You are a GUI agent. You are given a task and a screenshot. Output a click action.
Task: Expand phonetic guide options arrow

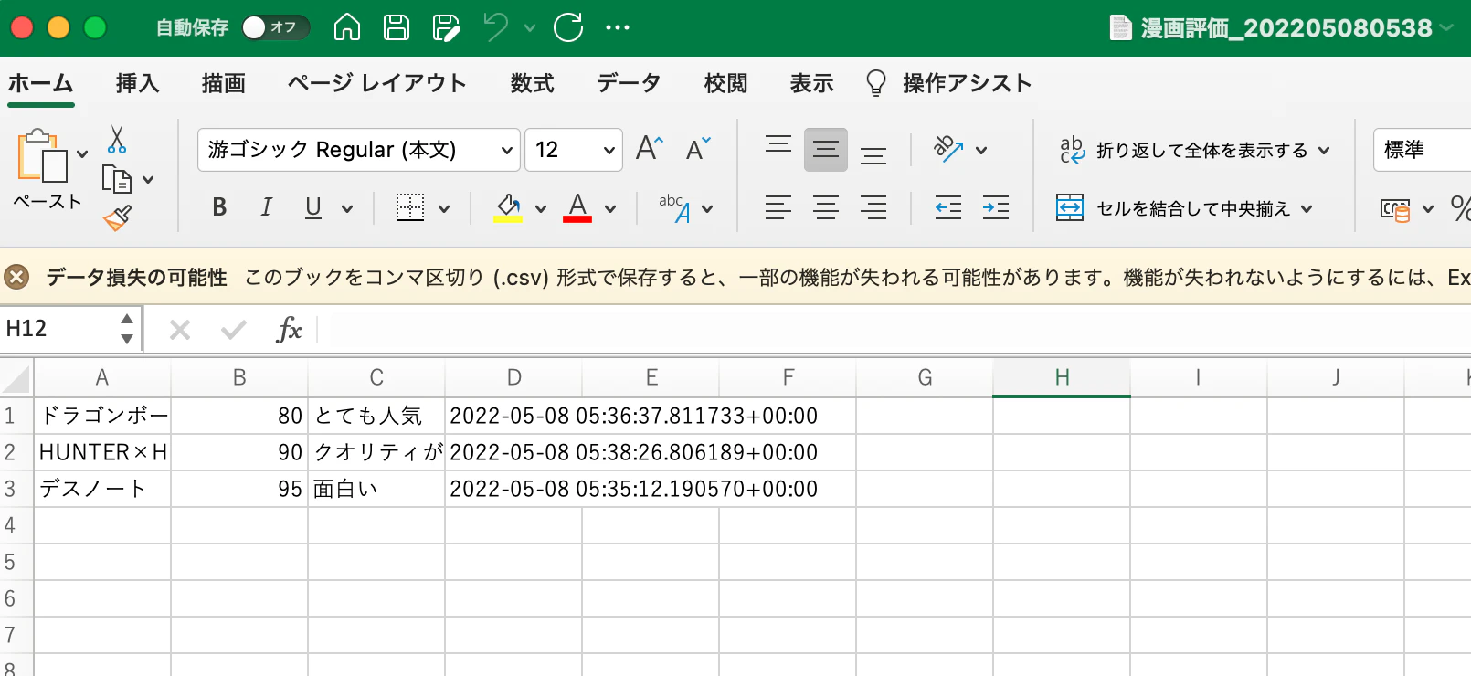[707, 209]
